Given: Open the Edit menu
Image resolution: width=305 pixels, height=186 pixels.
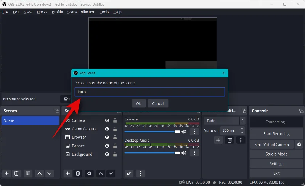Looking at the screenshot, I should 16,12.
